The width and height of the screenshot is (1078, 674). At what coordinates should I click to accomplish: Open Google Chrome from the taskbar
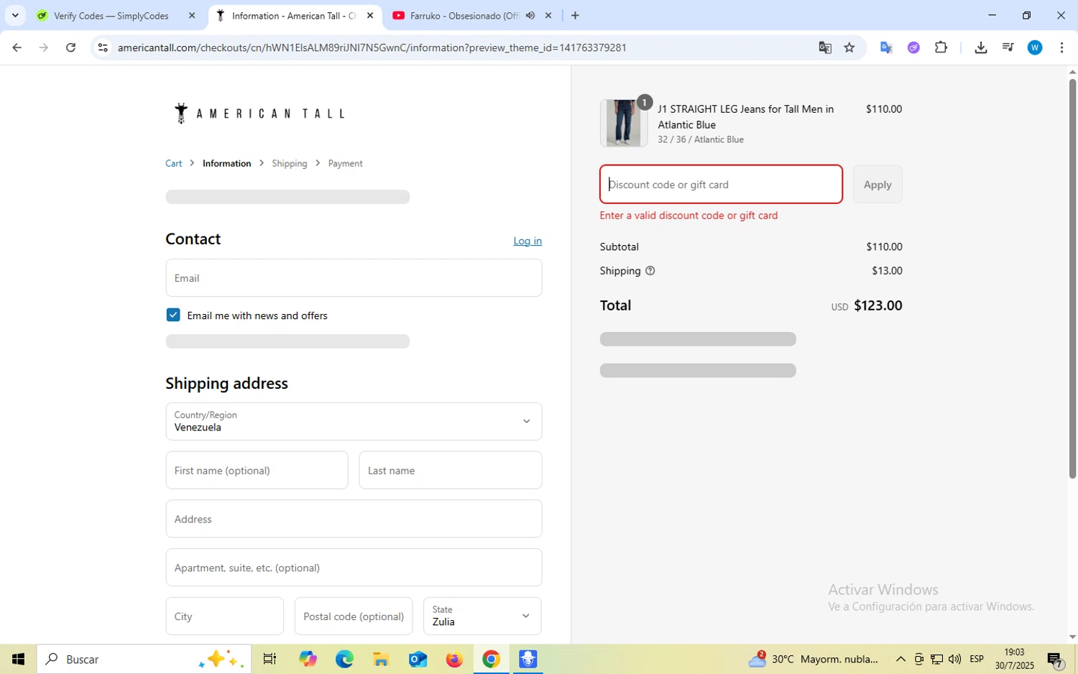(x=491, y=659)
